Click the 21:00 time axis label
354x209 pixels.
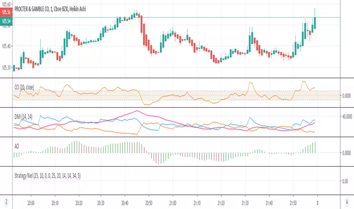click(x=173, y=203)
